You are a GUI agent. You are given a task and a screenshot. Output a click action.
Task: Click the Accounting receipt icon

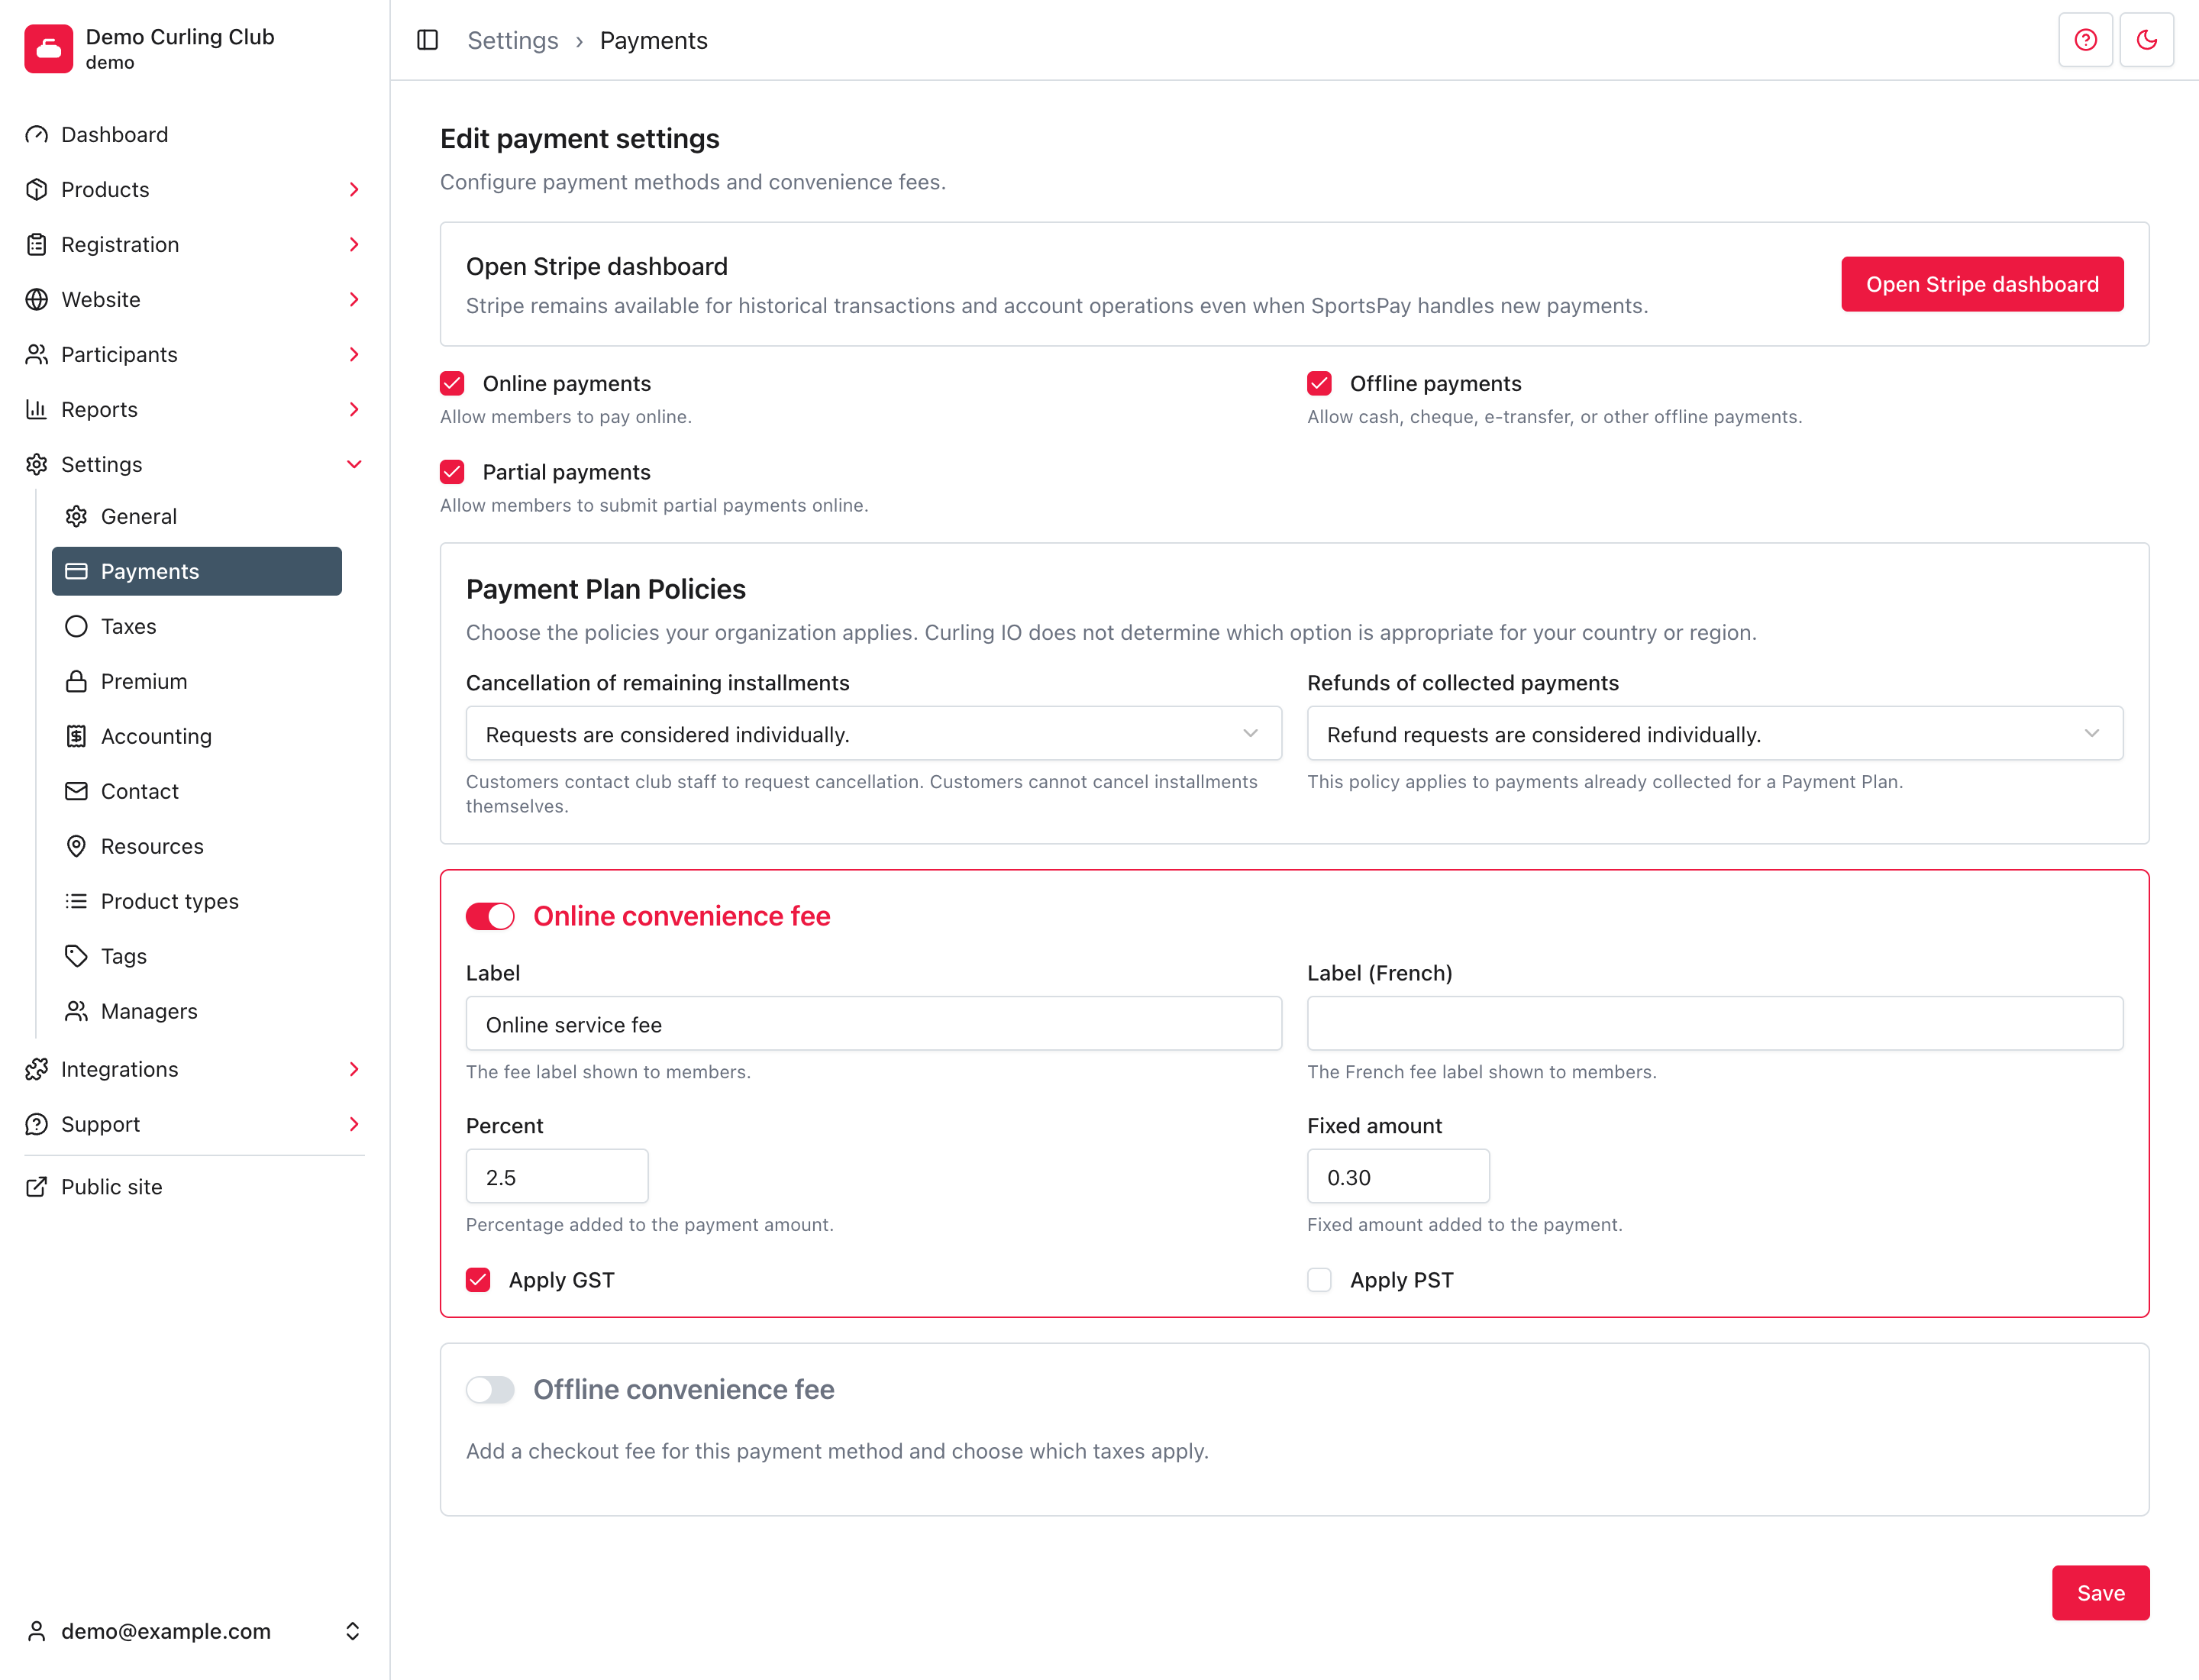click(76, 736)
